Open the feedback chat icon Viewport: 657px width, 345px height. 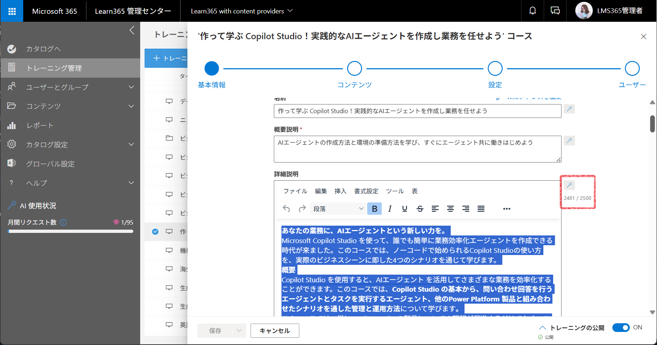click(x=555, y=11)
